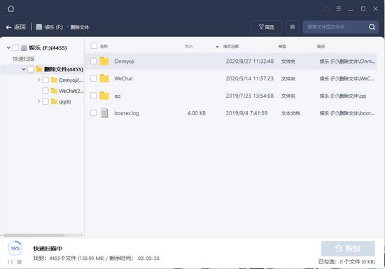Image resolution: width=385 pixels, height=269 pixels.
Task: Click qq folder icon in list
Action: click(104, 96)
